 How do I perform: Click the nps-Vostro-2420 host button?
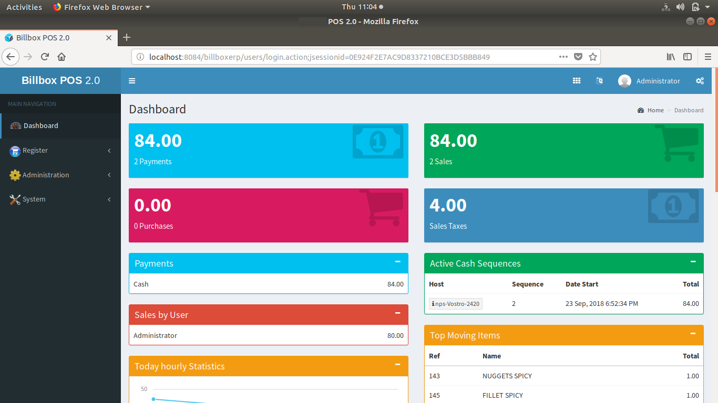(455, 303)
